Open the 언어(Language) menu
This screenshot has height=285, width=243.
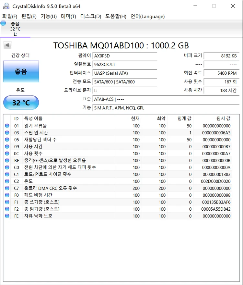click(147, 16)
